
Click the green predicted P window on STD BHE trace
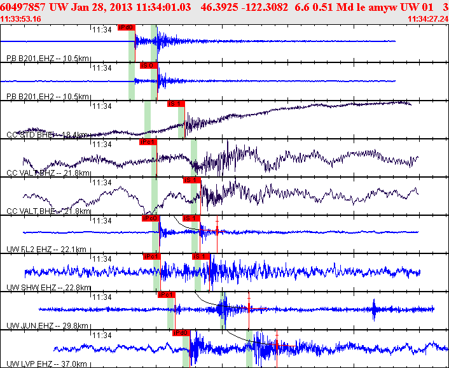(x=148, y=120)
